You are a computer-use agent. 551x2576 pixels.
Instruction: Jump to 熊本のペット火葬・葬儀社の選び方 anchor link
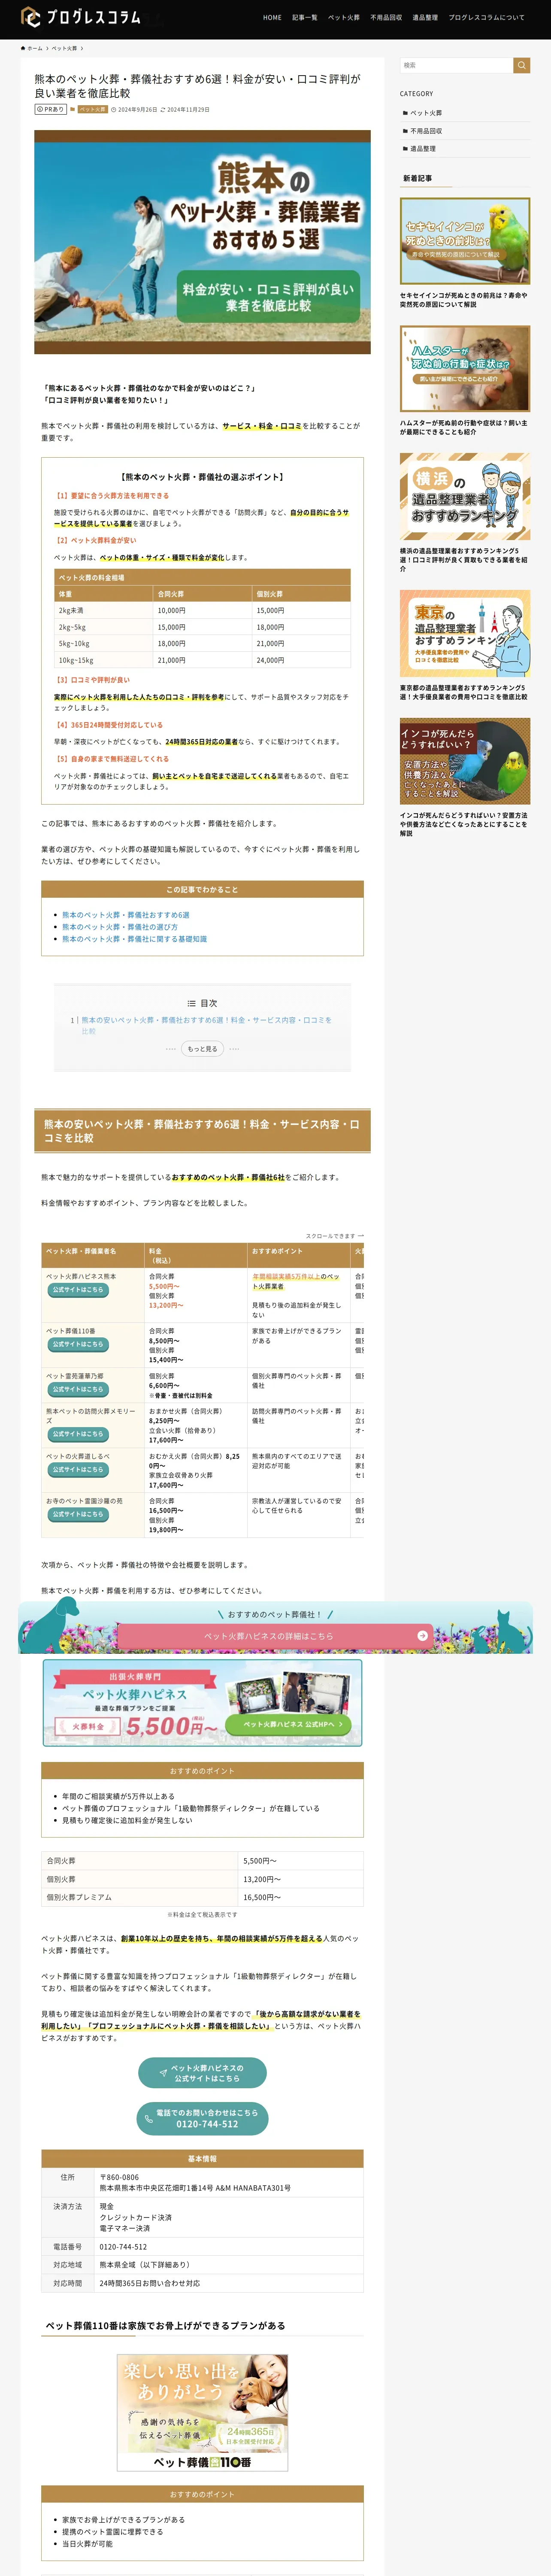[120, 927]
